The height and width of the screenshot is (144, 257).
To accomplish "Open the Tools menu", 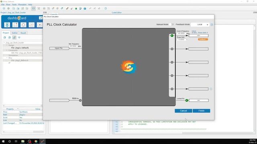I will (14, 4).
